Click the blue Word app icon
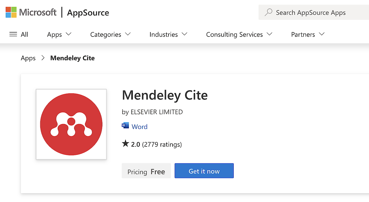The image size is (369, 202). tap(125, 126)
